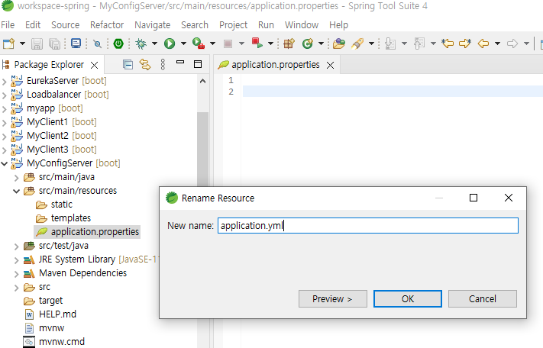Select the mvnw.cmd file

pyautogui.click(x=54, y=342)
